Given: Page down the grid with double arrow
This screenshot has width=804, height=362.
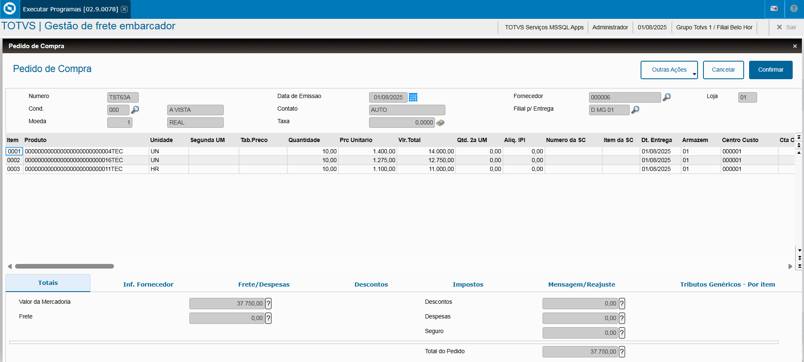Looking at the screenshot, I should (x=799, y=258).
